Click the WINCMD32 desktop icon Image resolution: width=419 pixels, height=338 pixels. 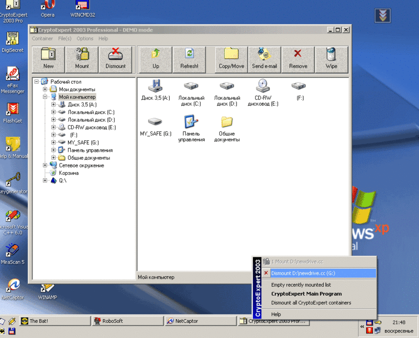point(83,8)
